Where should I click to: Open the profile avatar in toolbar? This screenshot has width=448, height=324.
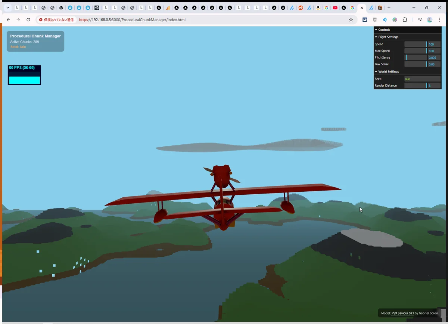pyautogui.click(x=430, y=20)
